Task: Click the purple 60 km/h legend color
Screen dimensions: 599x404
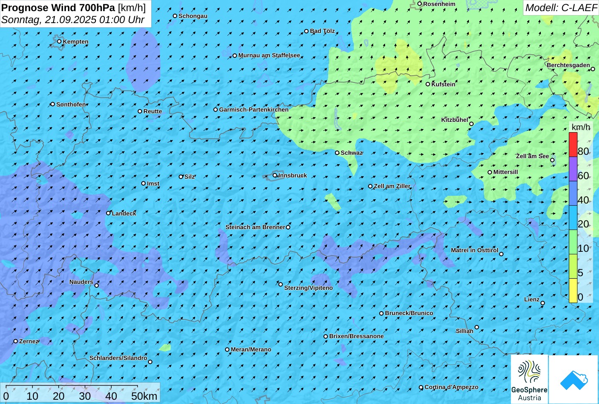Action: pos(573,169)
